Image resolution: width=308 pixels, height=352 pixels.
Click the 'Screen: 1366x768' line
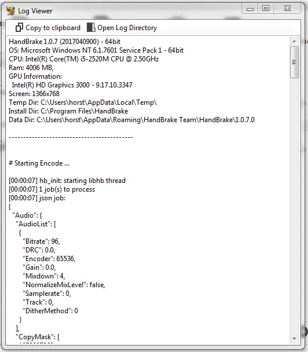34,94
